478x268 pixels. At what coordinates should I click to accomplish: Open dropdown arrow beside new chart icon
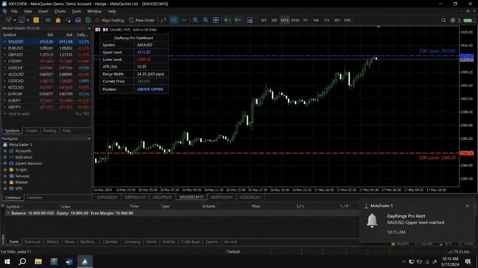[14, 20]
